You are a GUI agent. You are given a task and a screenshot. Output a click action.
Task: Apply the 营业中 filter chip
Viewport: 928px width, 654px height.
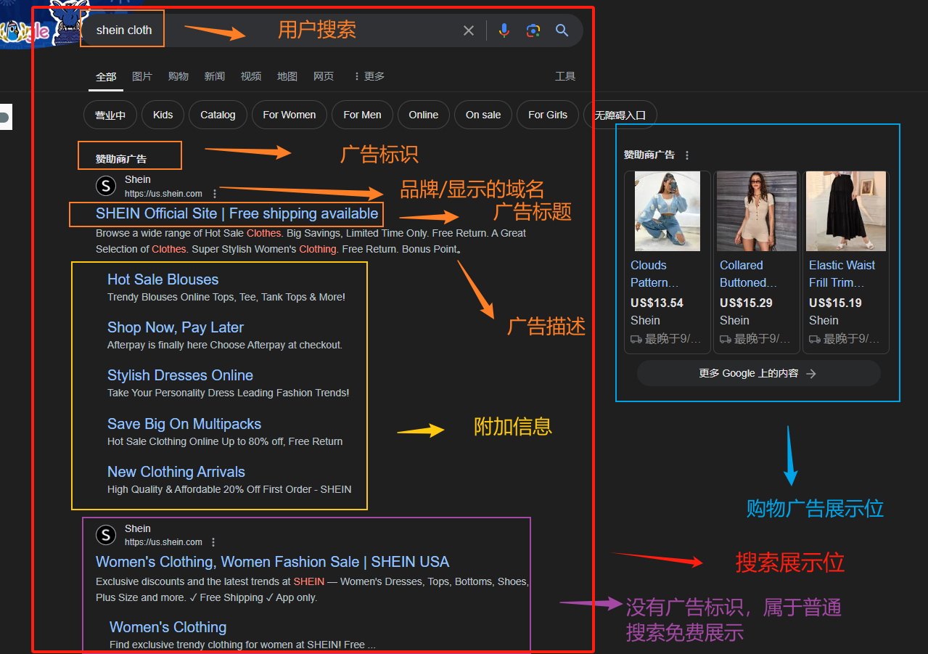coord(110,115)
